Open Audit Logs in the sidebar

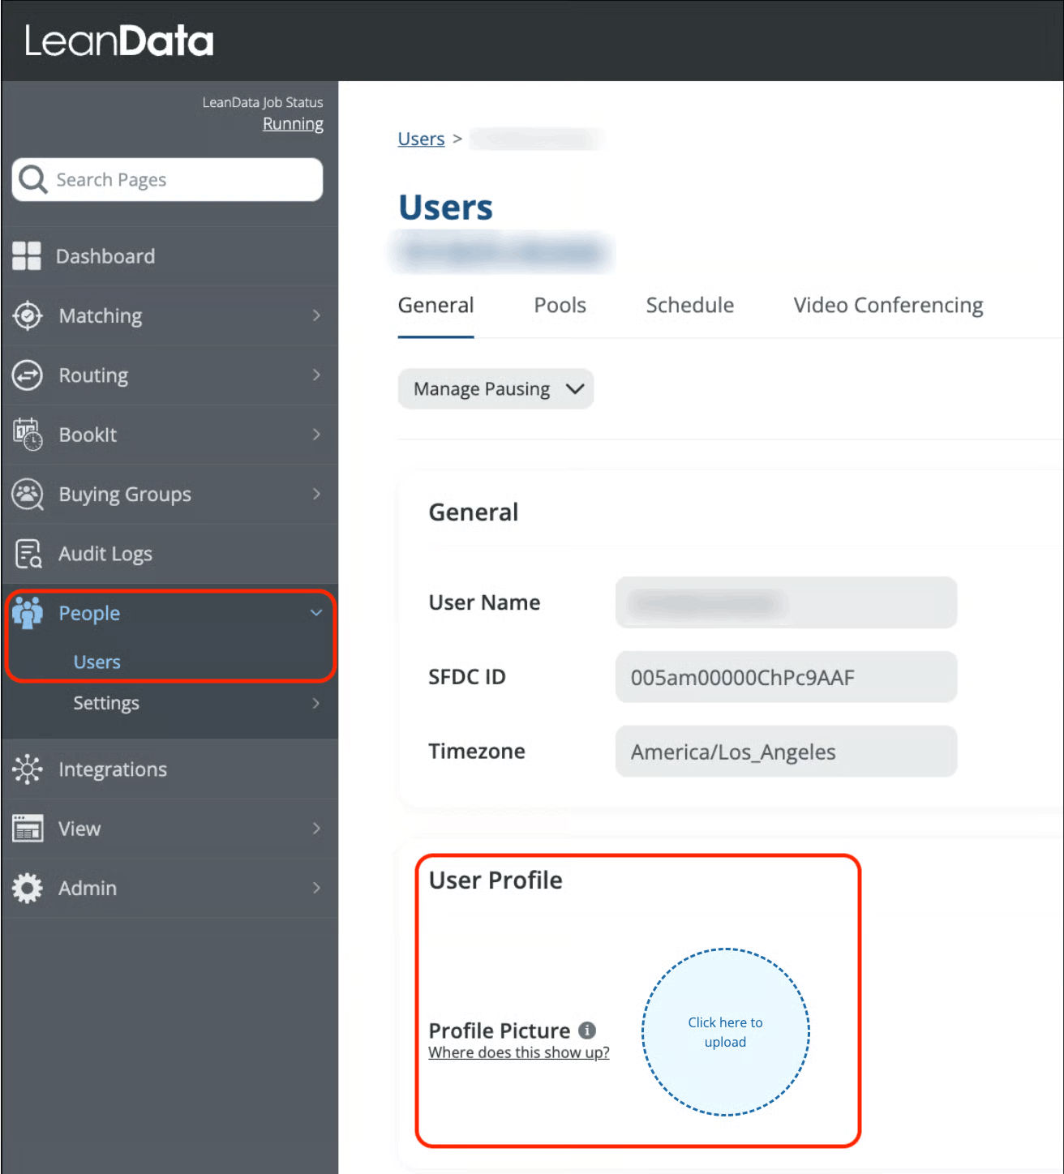click(x=169, y=554)
